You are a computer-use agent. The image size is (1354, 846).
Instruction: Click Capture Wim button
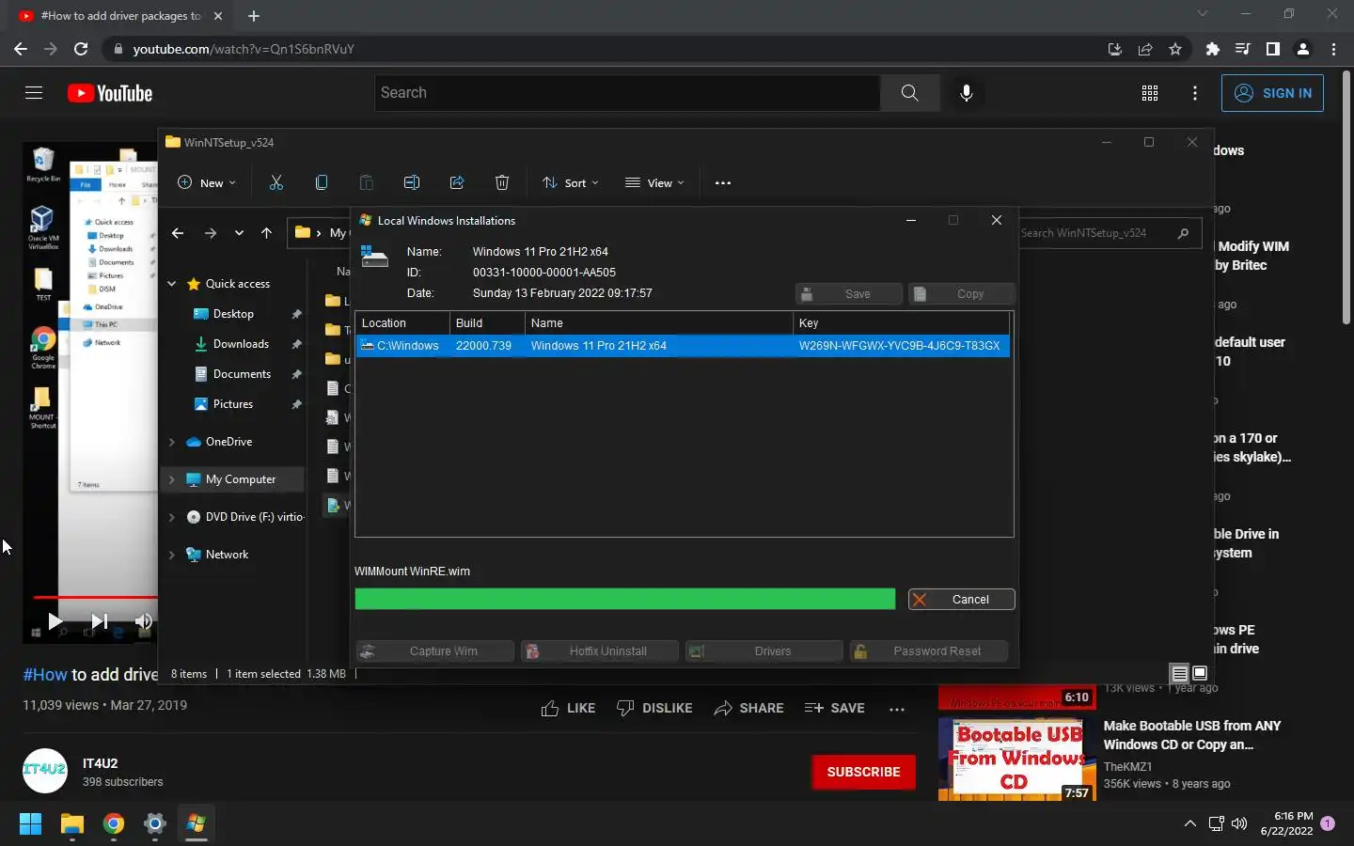435,651
